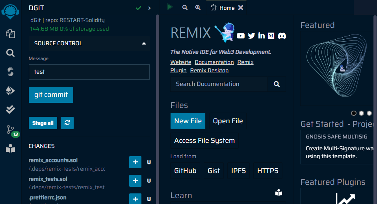Open the Remix Twitter icon
Viewport: 377px width, 204px height.
pos(251,36)
